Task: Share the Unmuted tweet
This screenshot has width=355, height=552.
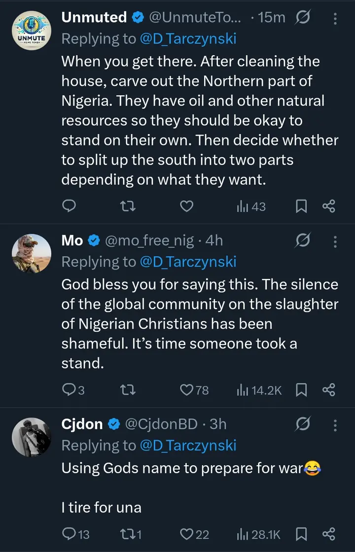Action: (329, 207)
